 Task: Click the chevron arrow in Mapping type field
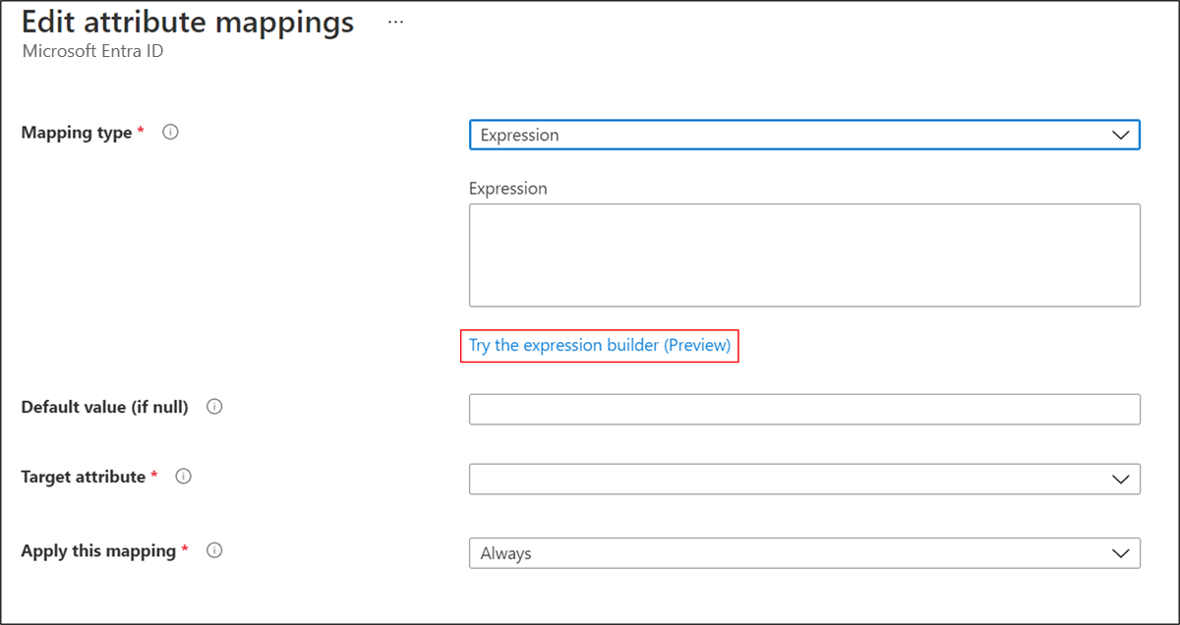coord(1120,136)
